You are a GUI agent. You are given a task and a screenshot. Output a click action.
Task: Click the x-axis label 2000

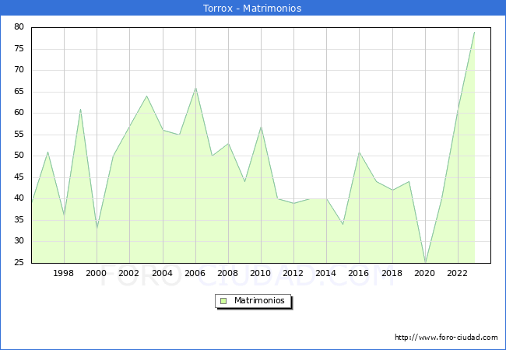(97, 273)
